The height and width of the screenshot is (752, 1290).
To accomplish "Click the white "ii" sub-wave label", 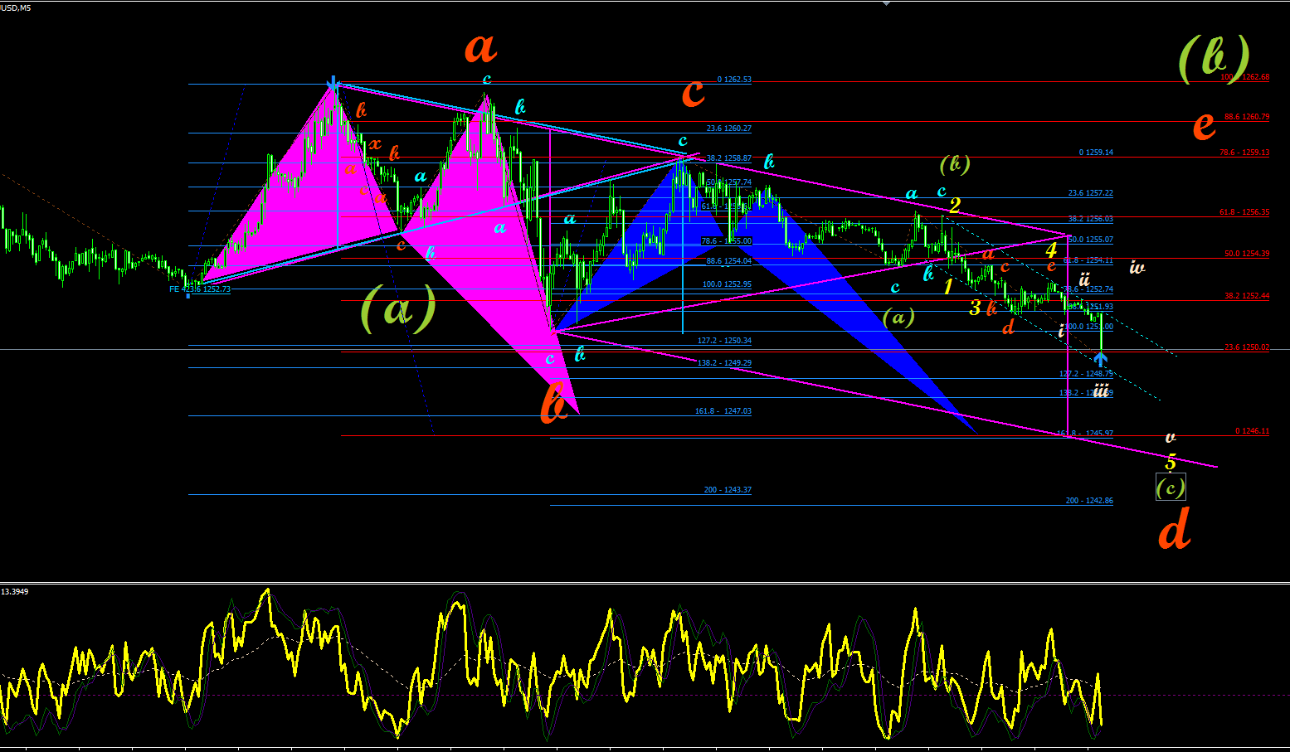I will (x=1083, y=279).
